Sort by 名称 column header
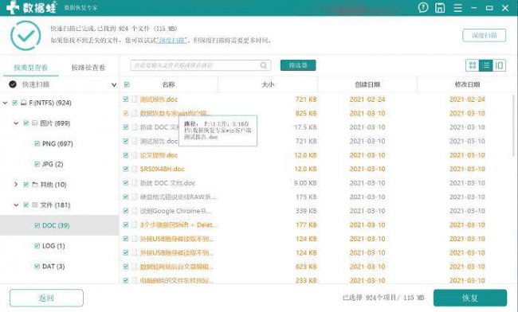Screen dimensions: 518x312 click(168, 84)
